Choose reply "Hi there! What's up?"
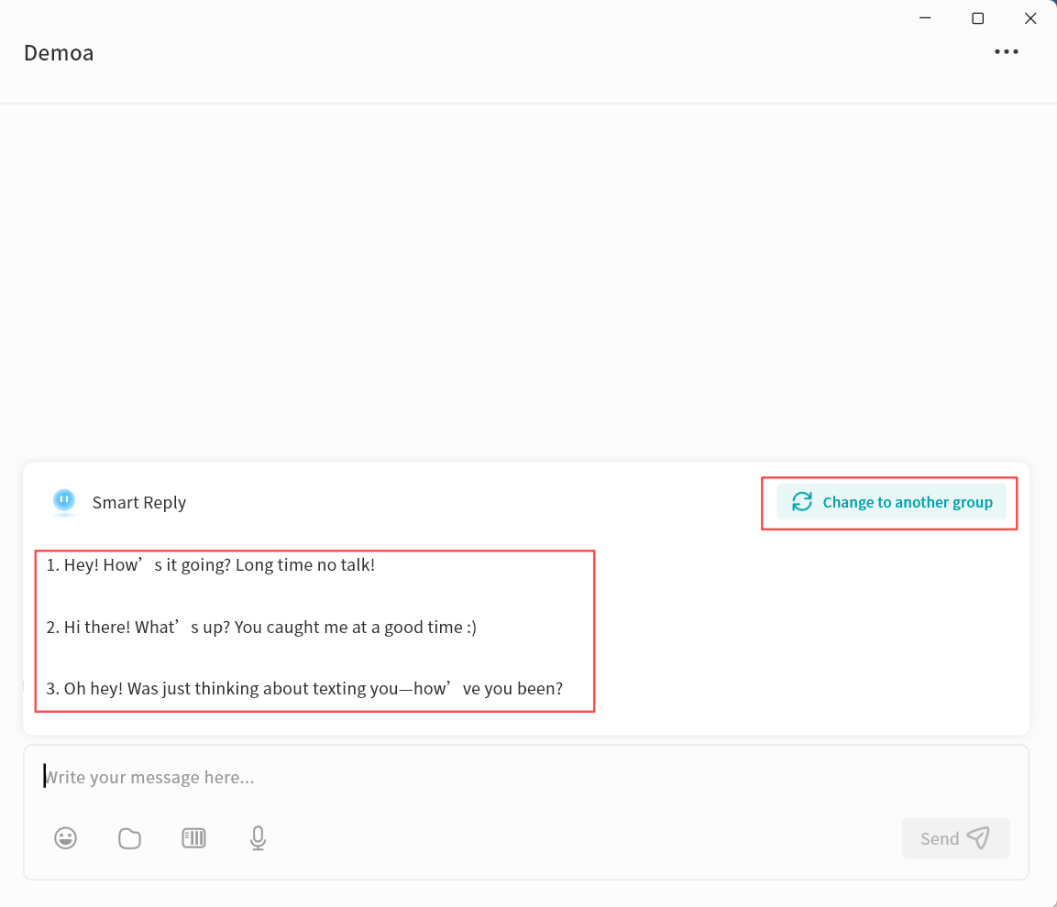 click(x=261, y=628)
